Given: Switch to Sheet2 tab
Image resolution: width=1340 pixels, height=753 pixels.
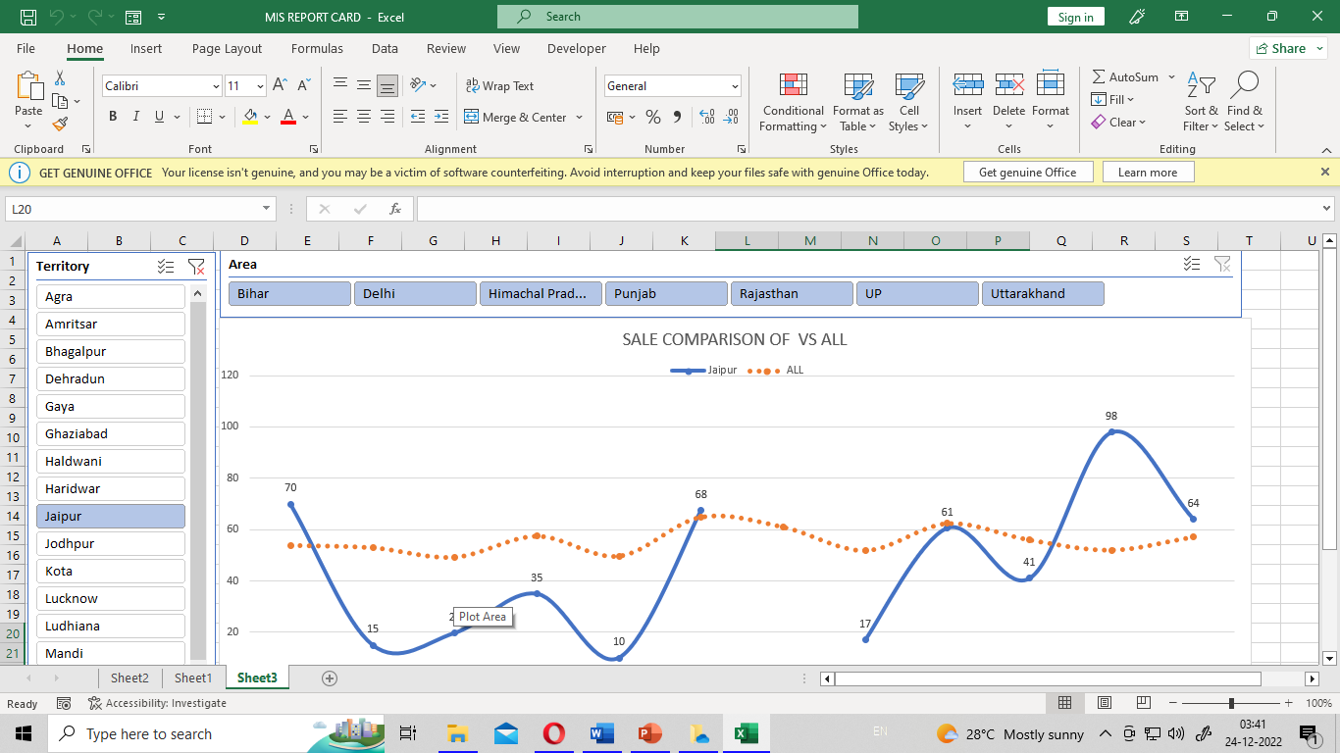Looking at the screenshot, I should (129, 678).
